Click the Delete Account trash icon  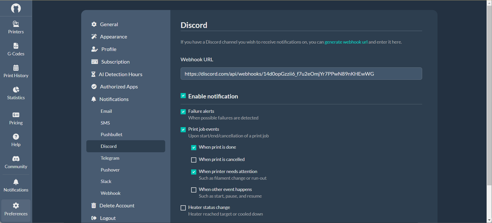(x=94, y=206)
